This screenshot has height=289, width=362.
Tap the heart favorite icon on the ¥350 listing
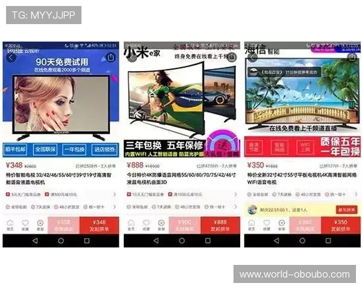click(x=267, y=225)
